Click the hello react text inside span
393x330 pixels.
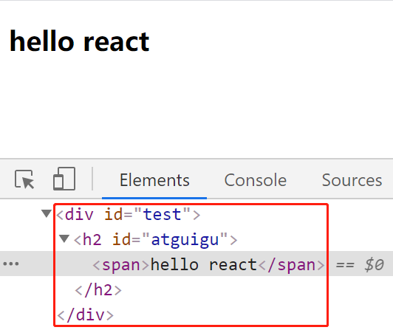click(204, 265)
